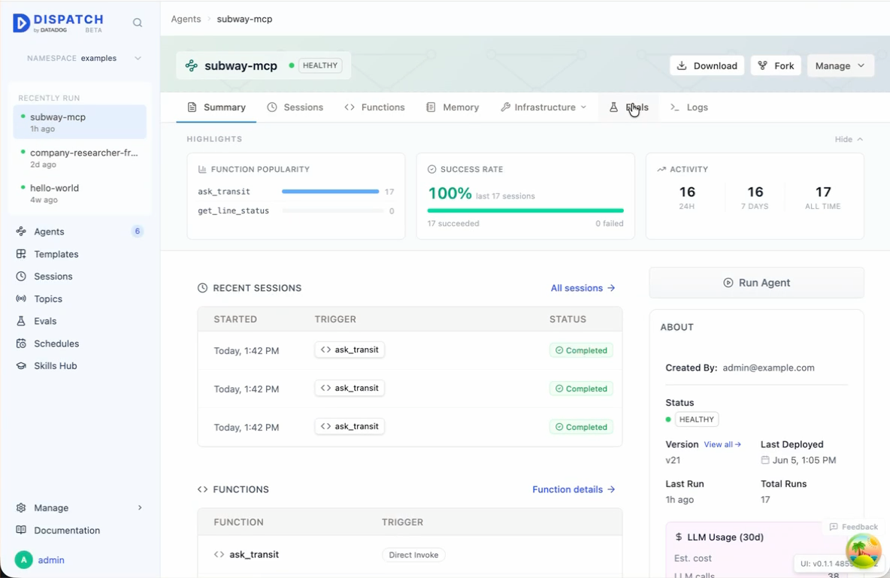The height and width of the screenshot is (578, 890).
Task: Open the Feedback button
Action: 853,527
